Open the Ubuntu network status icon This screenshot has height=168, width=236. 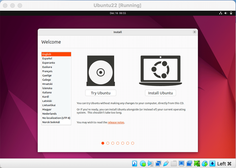pyautogui.click(x=220, y=13)
